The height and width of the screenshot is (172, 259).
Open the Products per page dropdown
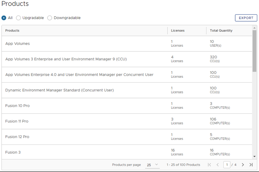pyautogui.click(x=152, y=165)
